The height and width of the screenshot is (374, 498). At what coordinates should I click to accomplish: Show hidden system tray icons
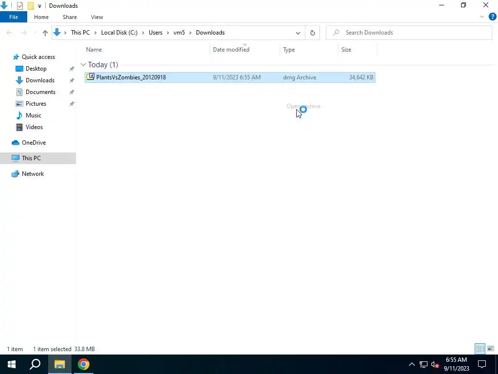[411, 364]
